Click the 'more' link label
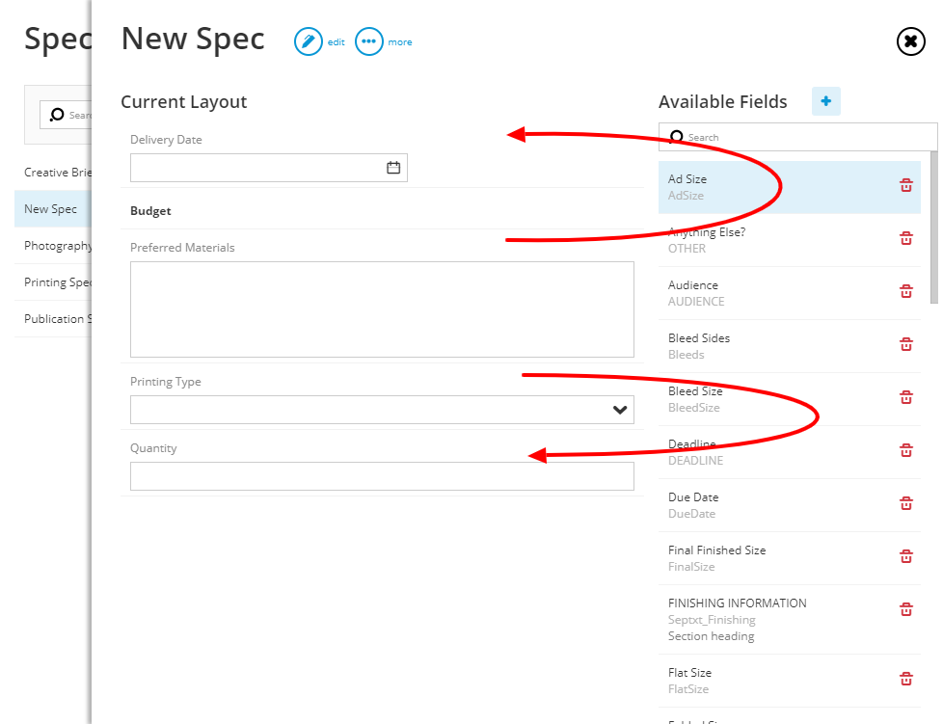 pyautogui.click(x=400, y=42)
